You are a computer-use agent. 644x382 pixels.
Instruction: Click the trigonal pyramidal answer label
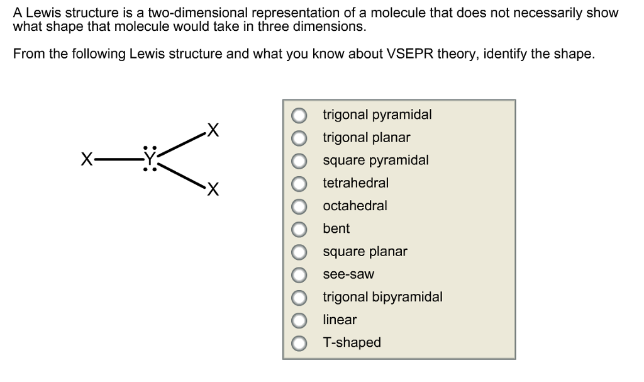(x=377, y=115)
